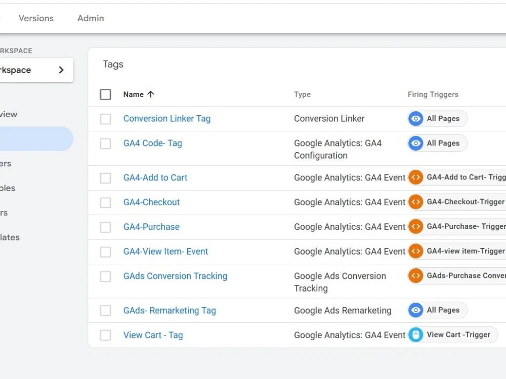Expand the workspace selector chevron
Image resolution: width=506 pixels, height=379 pixels.
tap(61, 70)
